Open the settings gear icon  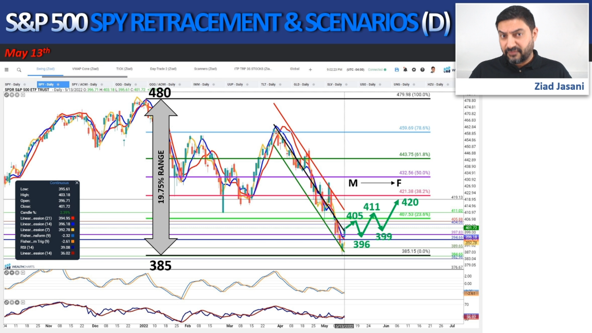(414, 70)
